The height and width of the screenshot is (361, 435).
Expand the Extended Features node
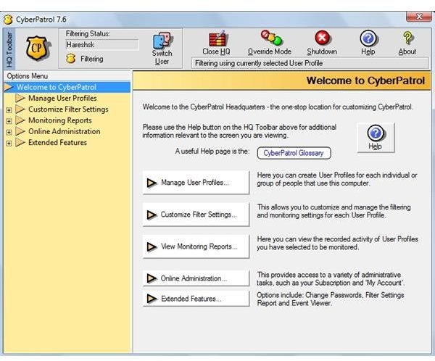[9, 144]
